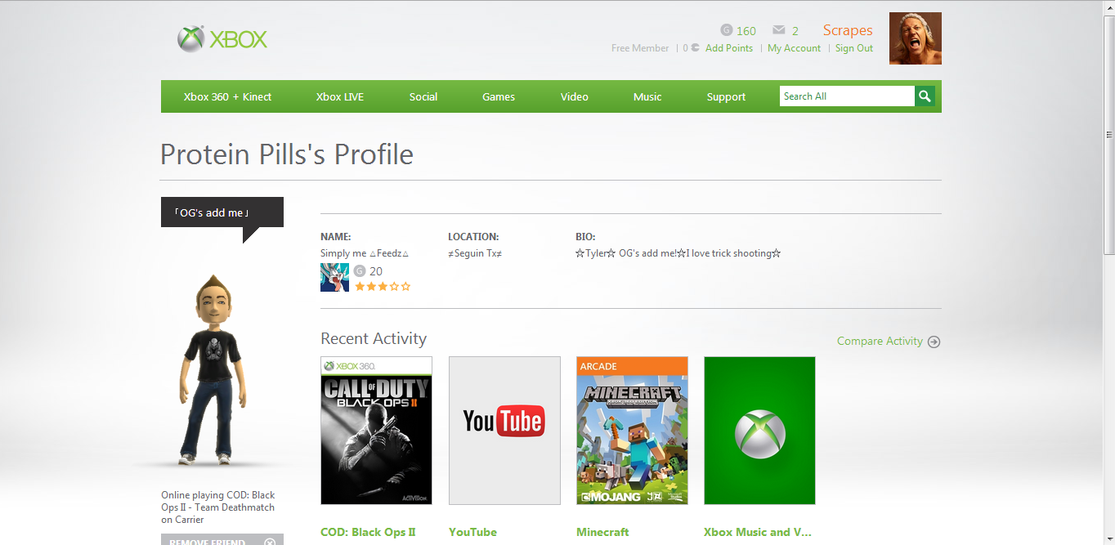1115x545 pixels.
Task: Open the YouTube title link
Action: coord(472,532)
